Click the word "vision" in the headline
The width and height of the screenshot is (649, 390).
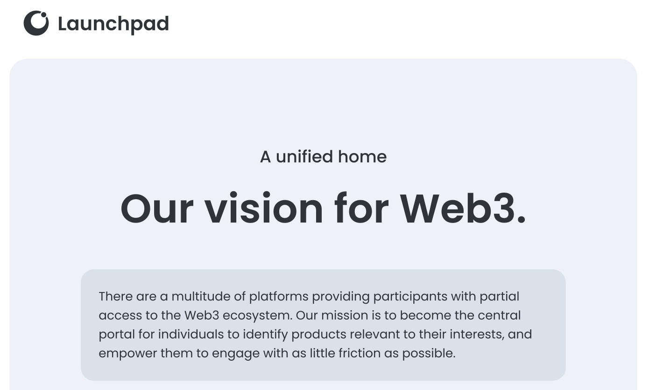pyautogui.click(x=264, y=209)
